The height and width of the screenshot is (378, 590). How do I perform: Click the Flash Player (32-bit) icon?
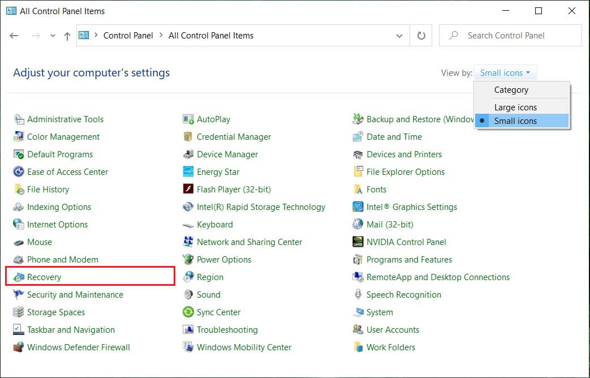point(188,190)
